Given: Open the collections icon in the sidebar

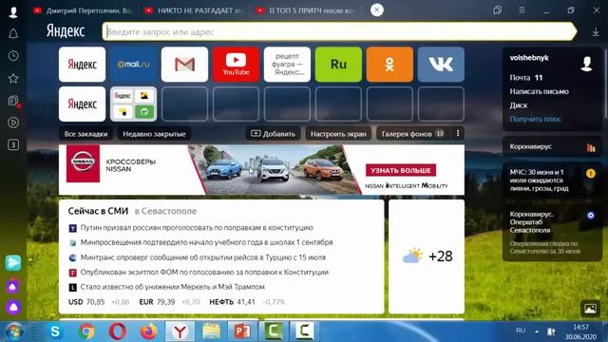Looking at the screenshot, I should point(13,101).
